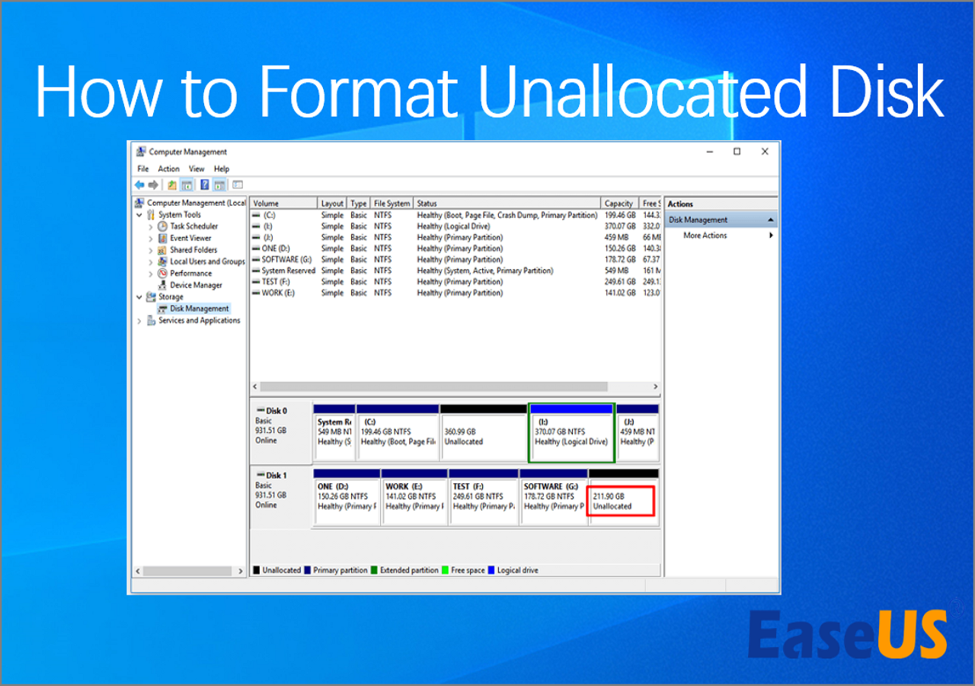Image resolution: width=975 pixels, height=686 pixels.
Task: Select the Storage icon in tree
Action: (x=151, y=297)
